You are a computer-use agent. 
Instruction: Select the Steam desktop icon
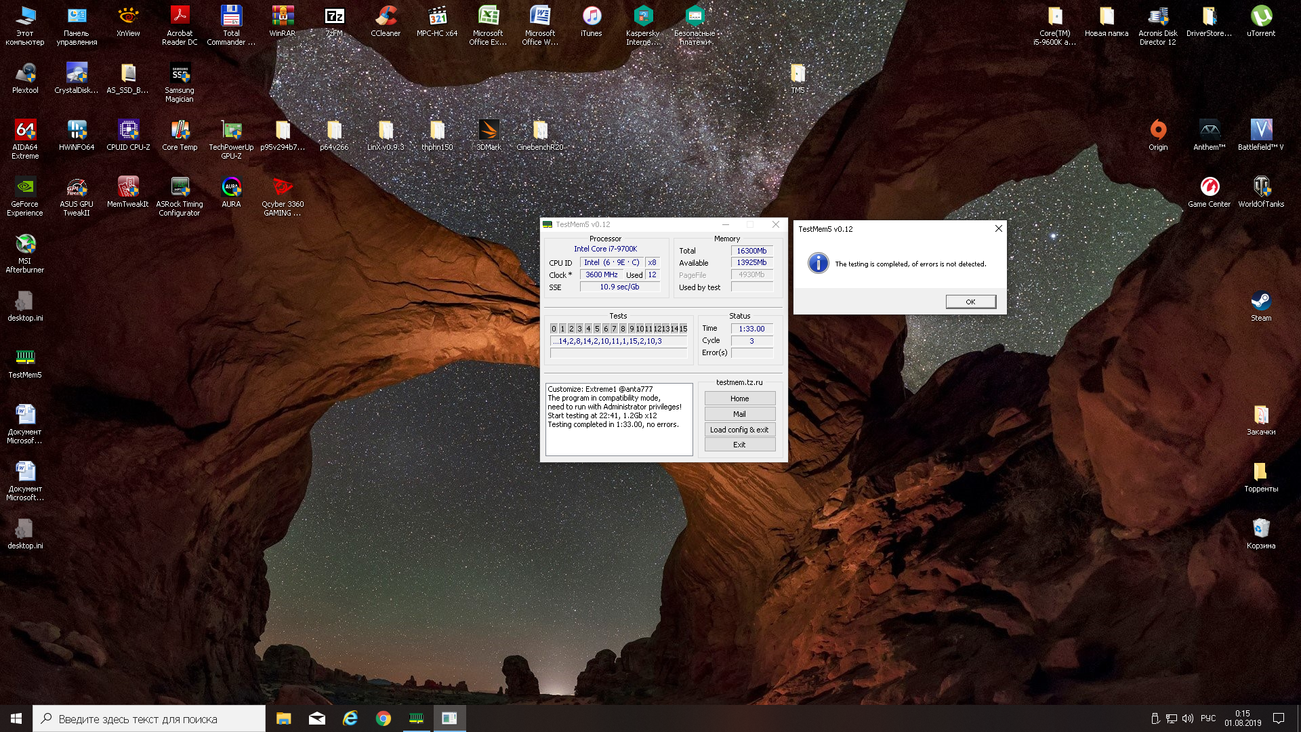tap(1261, 301)
